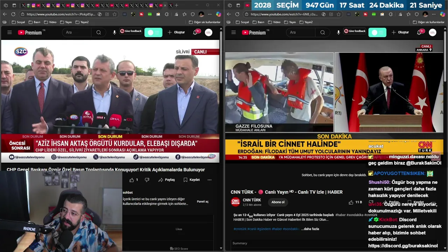Switch to first X tab in left window
Image resolution: width=448 pixels, height=252 pixels.
point(23,5)
